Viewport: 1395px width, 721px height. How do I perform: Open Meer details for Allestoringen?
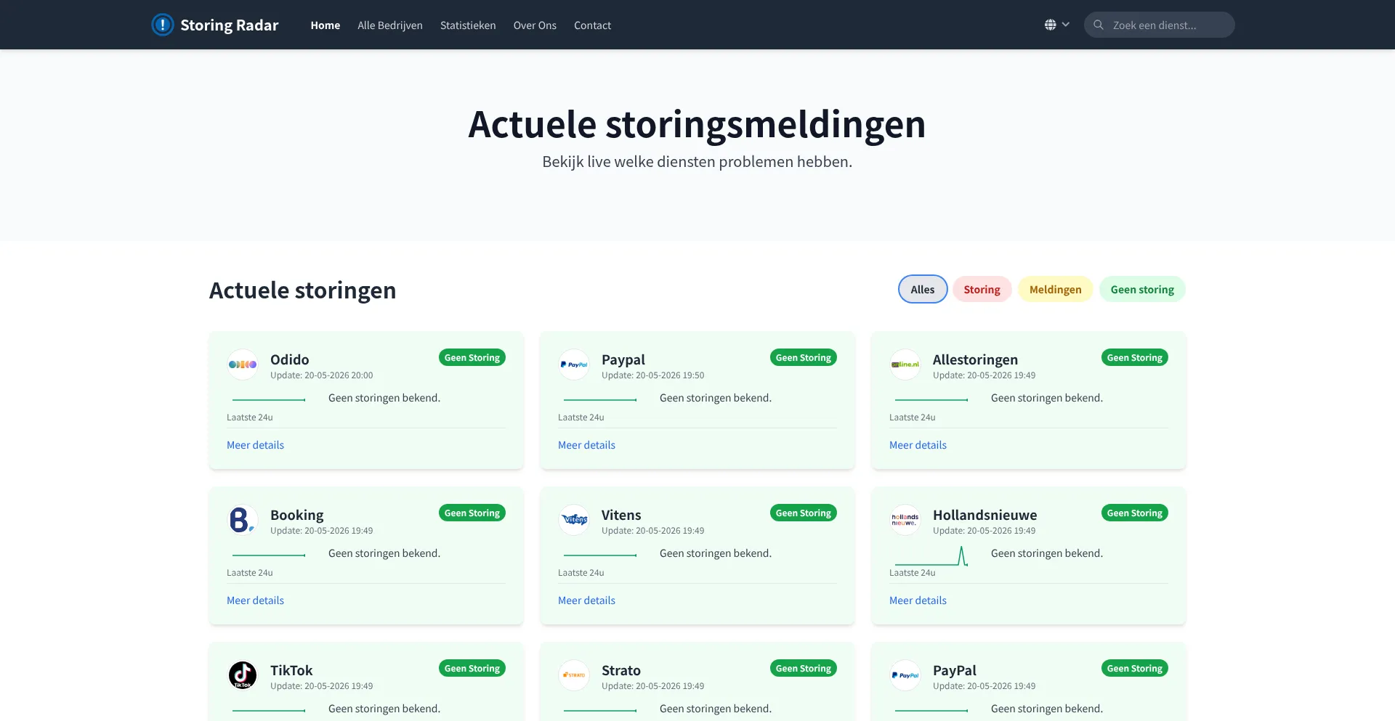918,445
